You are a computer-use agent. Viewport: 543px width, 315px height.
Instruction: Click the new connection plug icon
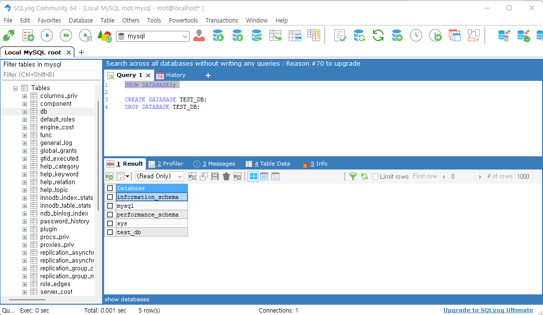click(x=8, y=36)
